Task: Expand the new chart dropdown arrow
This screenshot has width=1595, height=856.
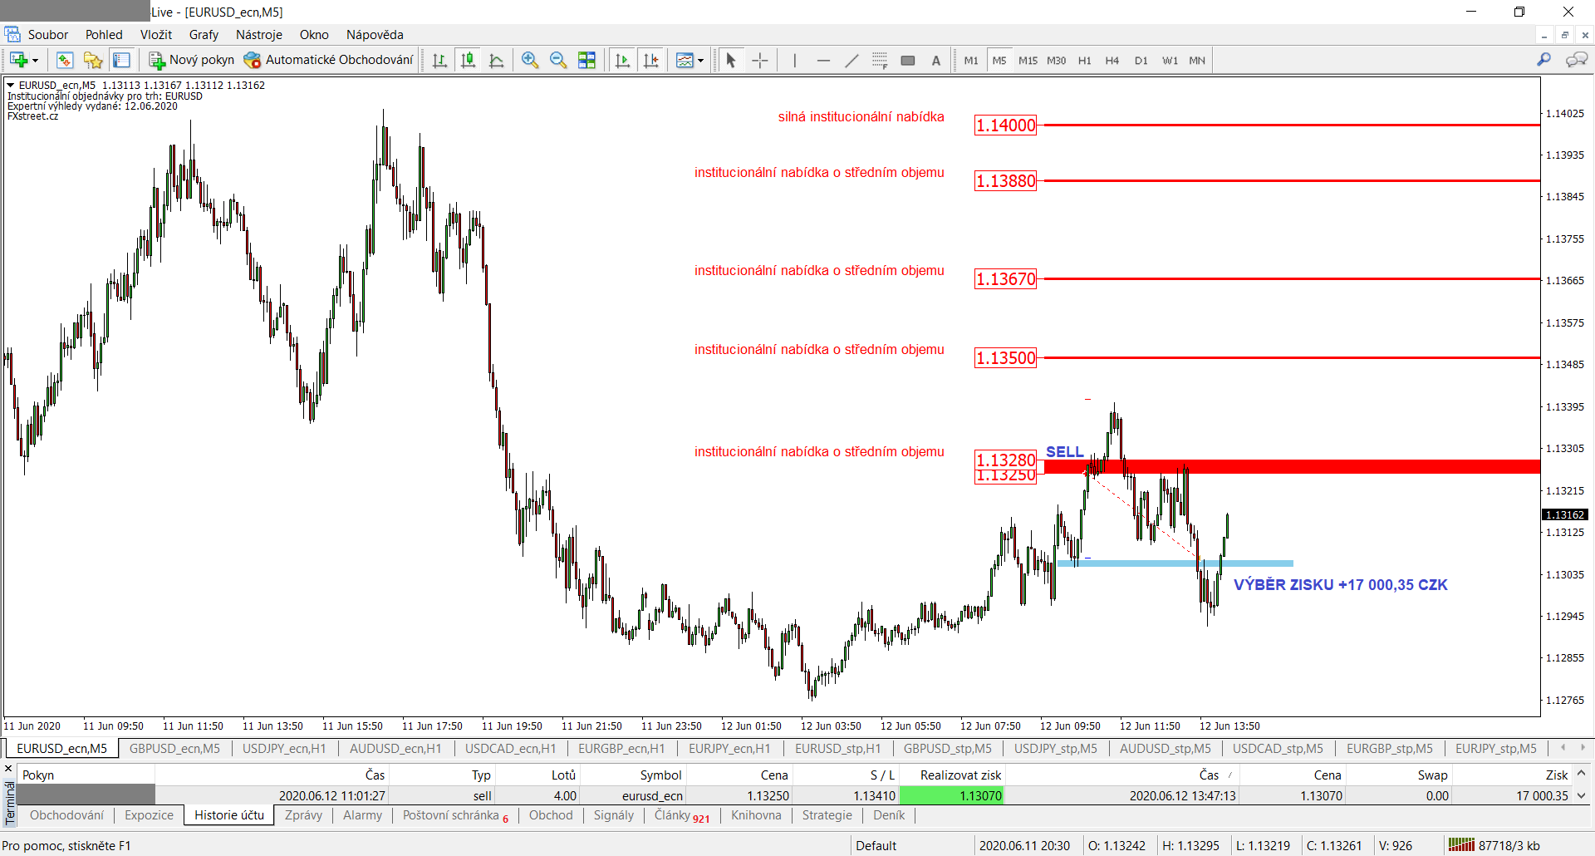Action: point(35,61)
